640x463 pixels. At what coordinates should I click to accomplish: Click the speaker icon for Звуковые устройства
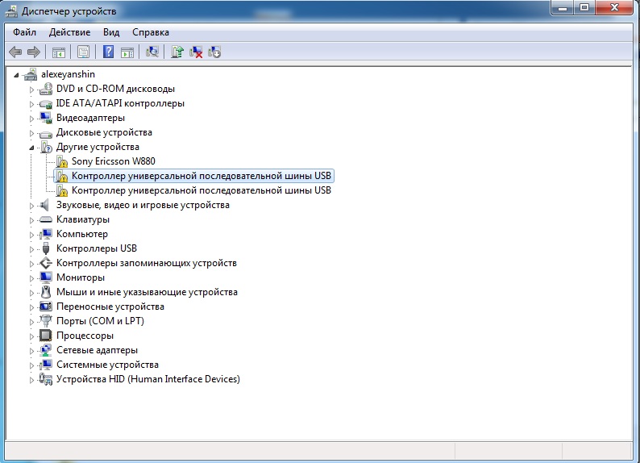coord(45,205)
